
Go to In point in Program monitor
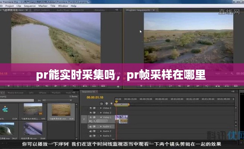[171, 86]
